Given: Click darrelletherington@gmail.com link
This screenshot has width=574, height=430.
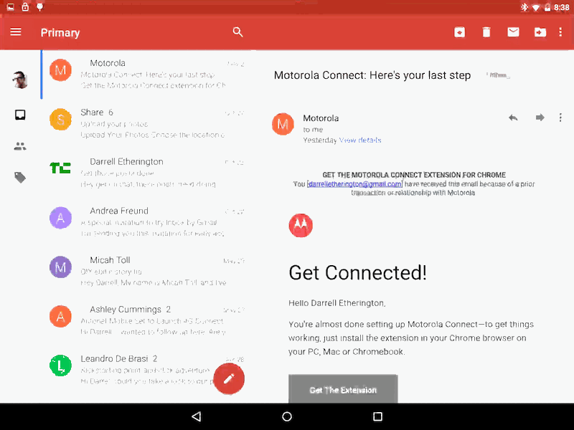Looking at the screenshot, I should pos(355,184).
